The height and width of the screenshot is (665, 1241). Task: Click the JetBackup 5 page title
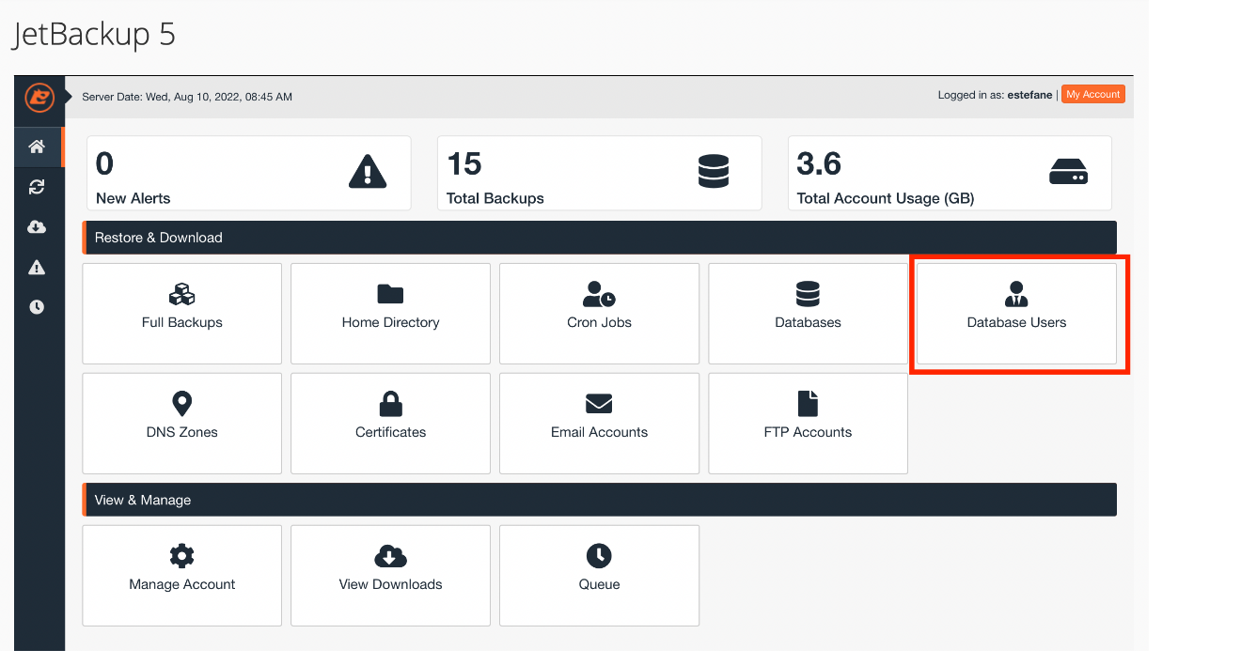[x=93, y=35]
